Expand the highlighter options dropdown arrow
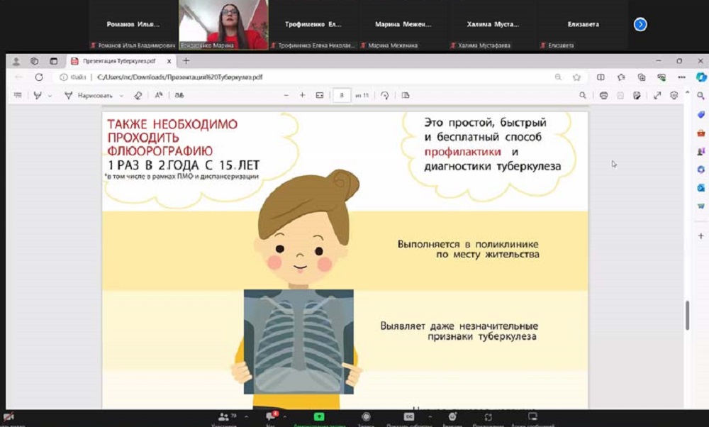709x427 pixels. point(50,96)
